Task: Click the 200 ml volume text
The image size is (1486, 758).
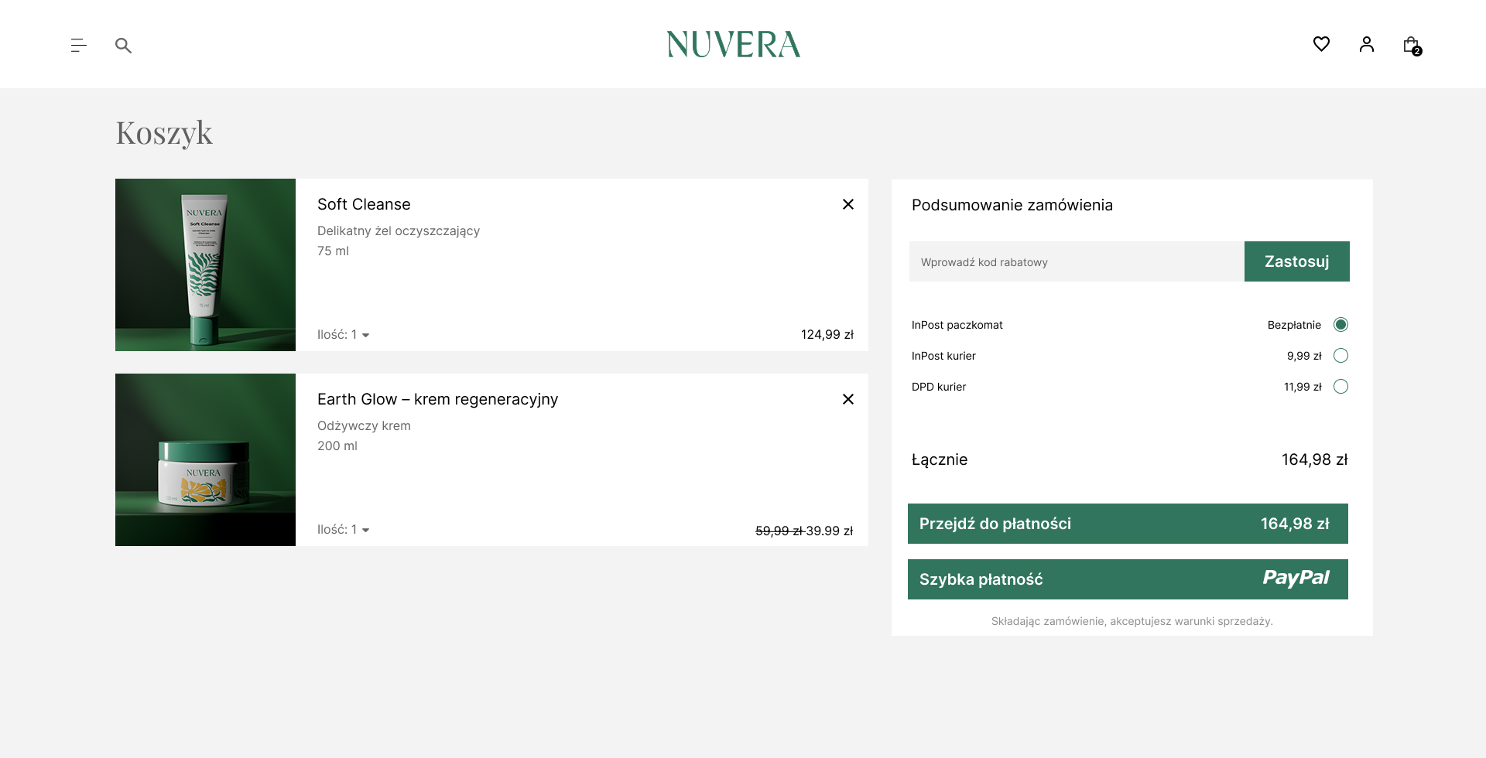Action: tap(337, 446)
